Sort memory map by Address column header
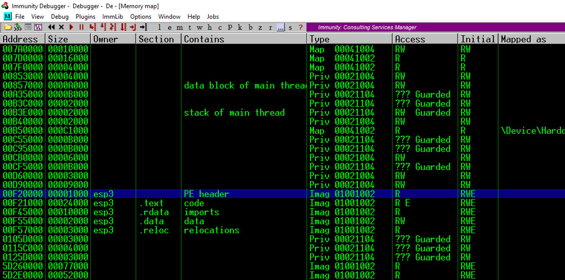Image resolution: width=565 pixels, height=280 pixels. point(23,39)
